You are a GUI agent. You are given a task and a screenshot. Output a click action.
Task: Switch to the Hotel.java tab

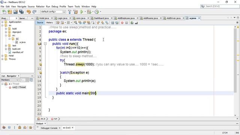[44, 18]
